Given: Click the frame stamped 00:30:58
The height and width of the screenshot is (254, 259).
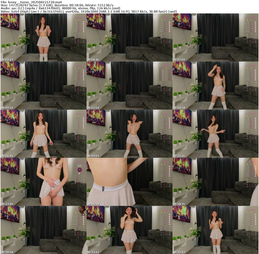Looking at the screenshot, I should pos(44,230).
